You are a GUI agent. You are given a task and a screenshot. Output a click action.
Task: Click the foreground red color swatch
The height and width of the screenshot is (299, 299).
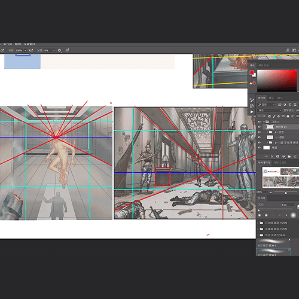pos(252,73)
